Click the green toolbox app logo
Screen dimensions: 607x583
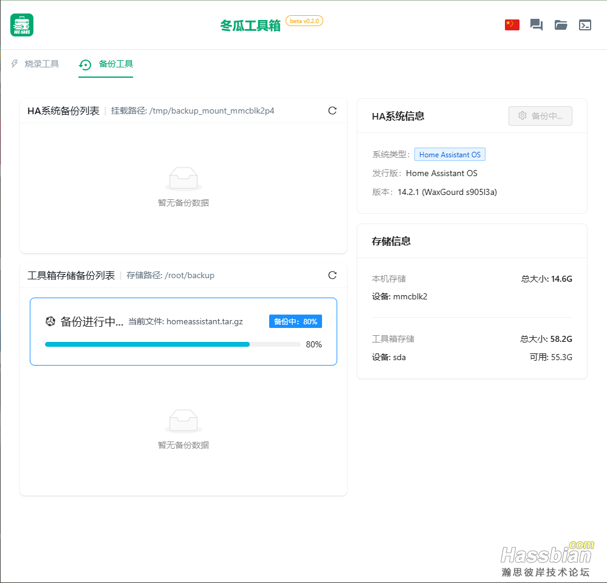(x=22, y=25)
